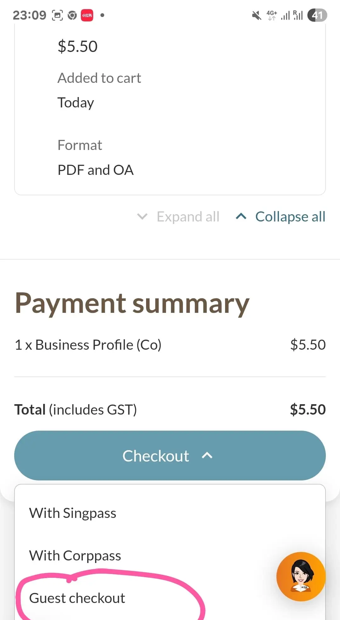Tap the red Xiaohongshu notification icon
This screenshot has height=620, width=340.
pyautogui.click(x=87, y=15)
